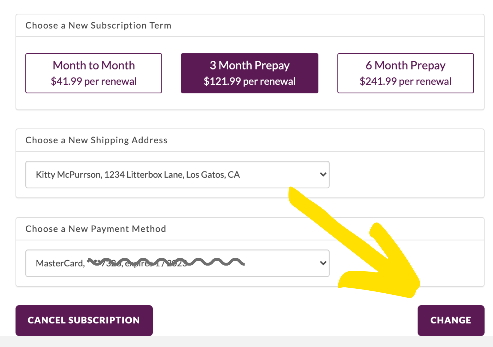Click the Change button

click(451, 320)
